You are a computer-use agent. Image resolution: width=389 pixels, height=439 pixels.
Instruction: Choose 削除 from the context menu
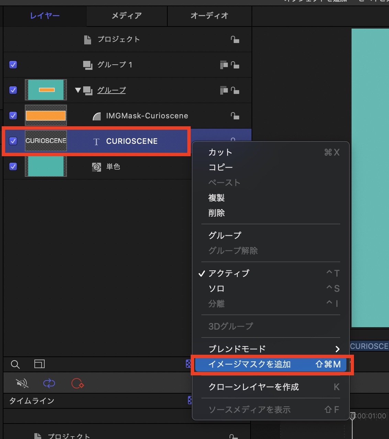click(x=270, y=213)
